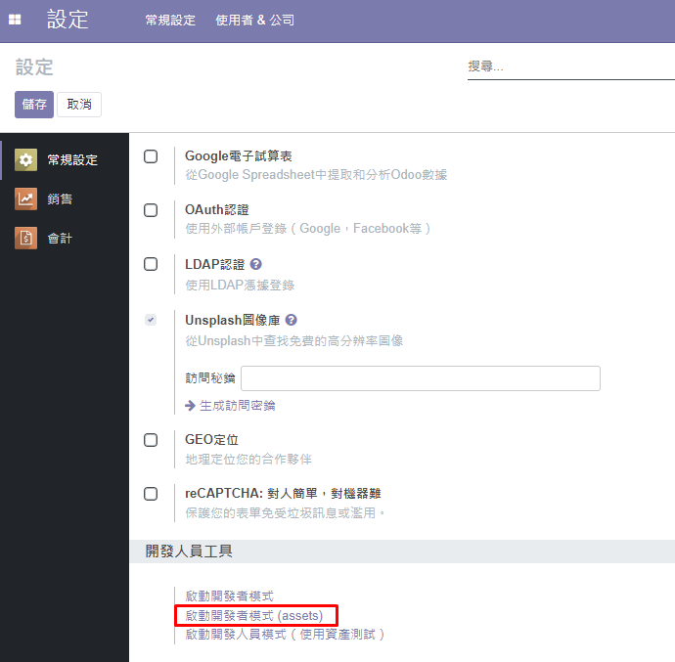Open the apps grid menu icon
Image resolution: width=675 pixels, height=662 pixels.
15,20
